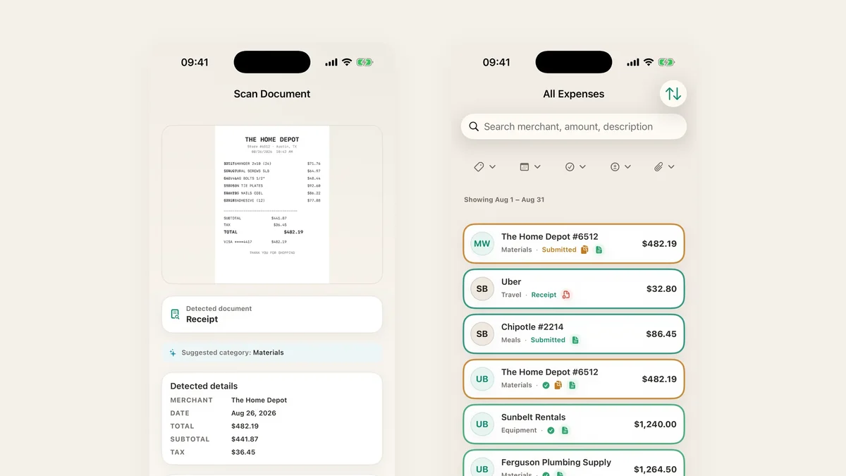Image resolution: width=846 pixels, height=476 pixels.
Task: Open the scanned Home Depot receipt preview
Action: click(272, 205)
